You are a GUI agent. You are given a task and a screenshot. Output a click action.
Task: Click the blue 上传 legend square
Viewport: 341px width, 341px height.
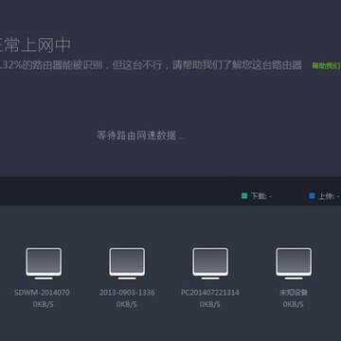coord(312,196)
